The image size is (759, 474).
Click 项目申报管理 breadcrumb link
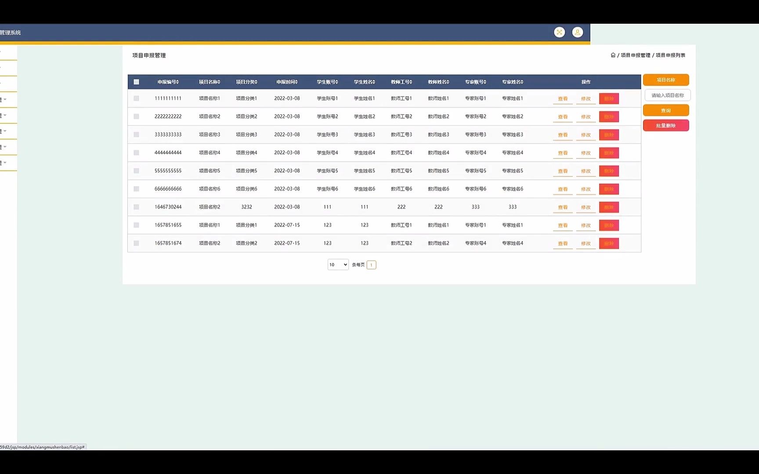click(x=636, y=55)
